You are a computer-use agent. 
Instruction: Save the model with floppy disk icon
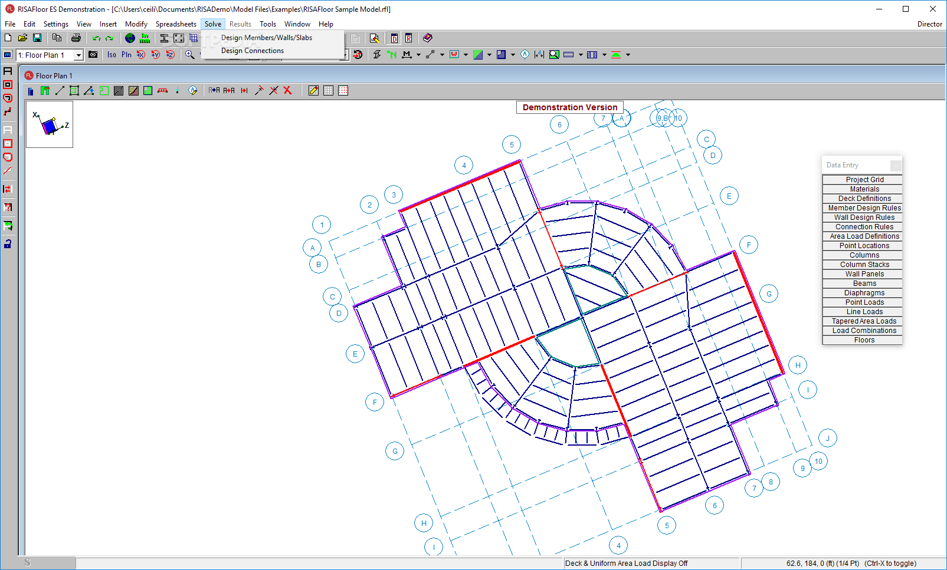click(x=37, y=38)
